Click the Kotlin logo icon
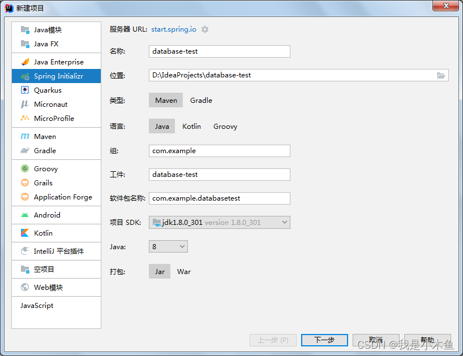 coord(25,233)
